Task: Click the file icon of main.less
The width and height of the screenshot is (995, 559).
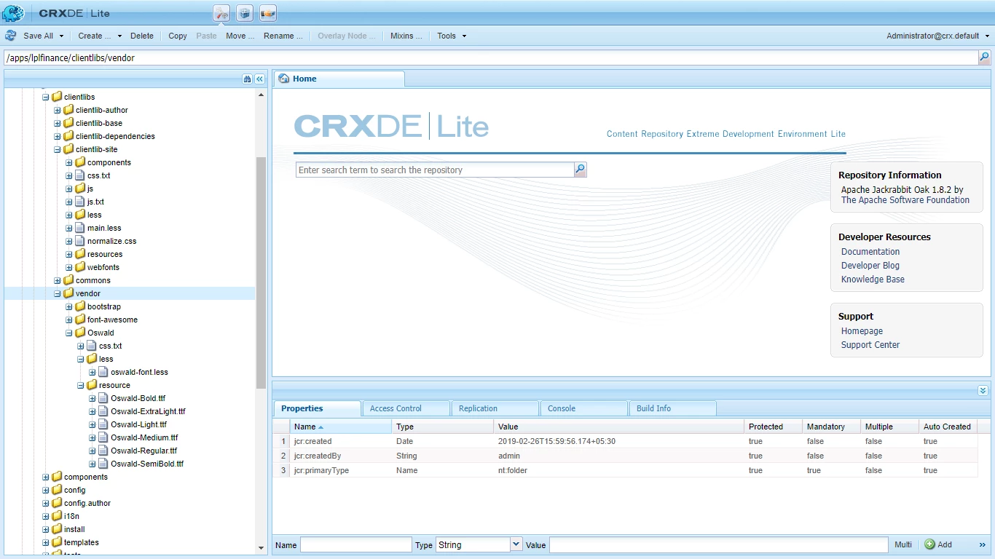Action: pos(80,228)
